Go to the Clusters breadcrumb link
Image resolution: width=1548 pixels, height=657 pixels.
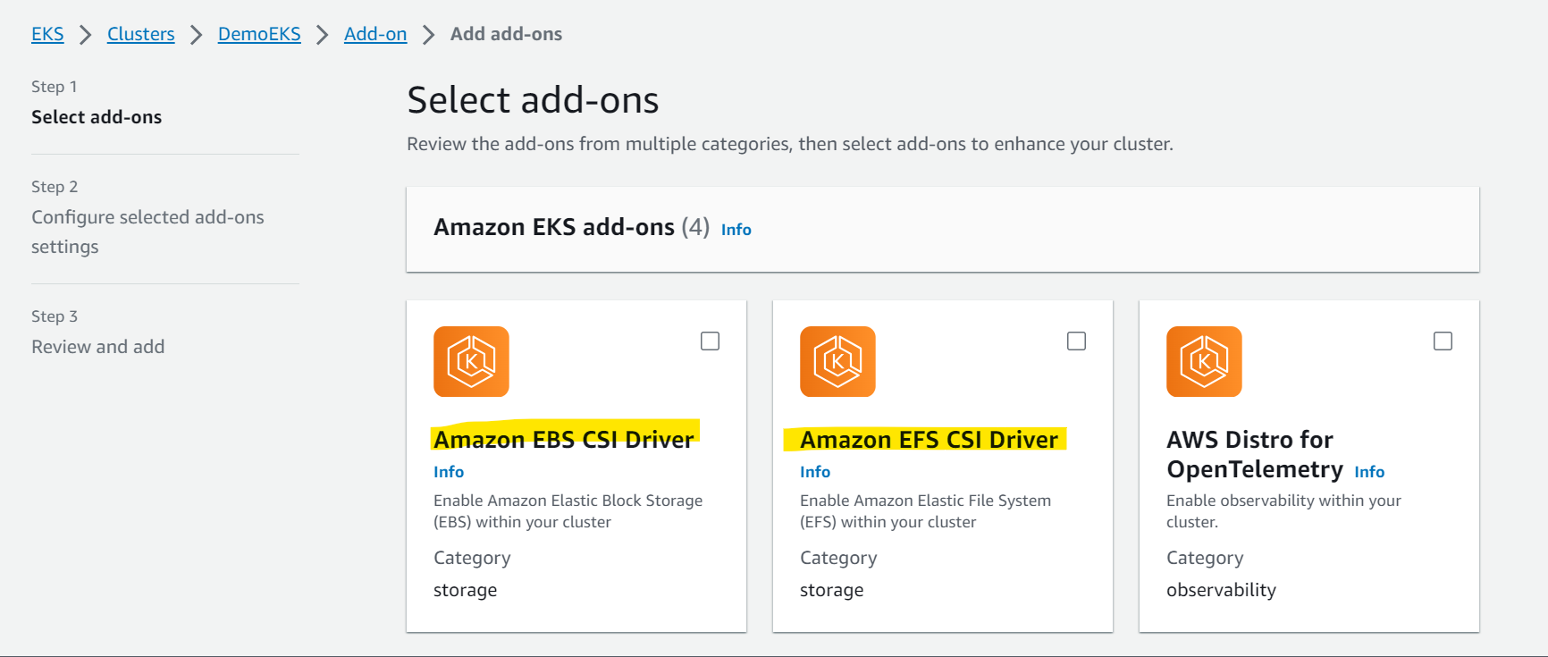pos(141,34)
